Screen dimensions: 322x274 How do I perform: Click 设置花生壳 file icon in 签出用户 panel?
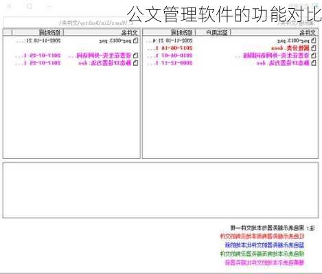(x=314, y=55)
